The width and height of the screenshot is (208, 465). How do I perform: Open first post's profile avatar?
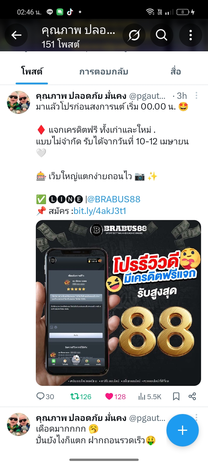click(18, 102)
